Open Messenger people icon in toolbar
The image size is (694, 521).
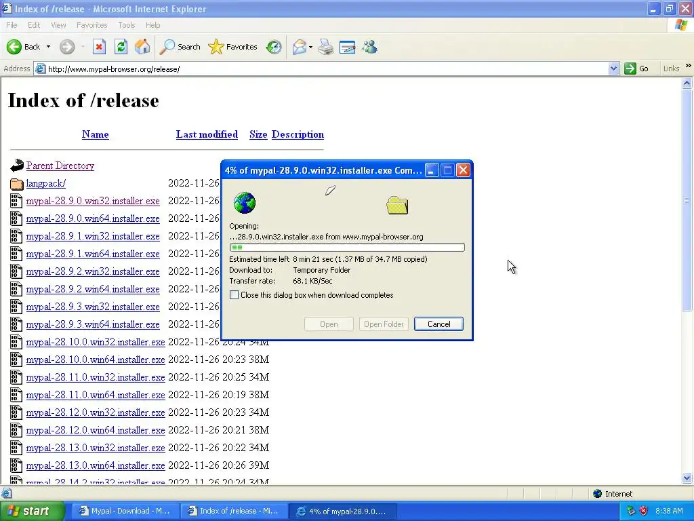click(x=369, y=47)
